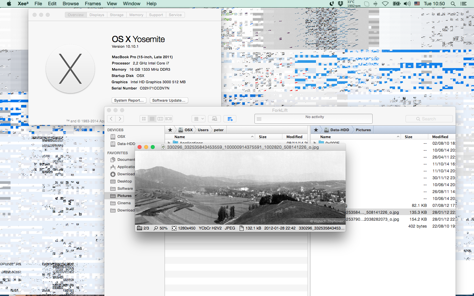Open Notification Center from the menu bar
Image resolution: width=474 pixels, height=296 pixels.
(463, 4)
